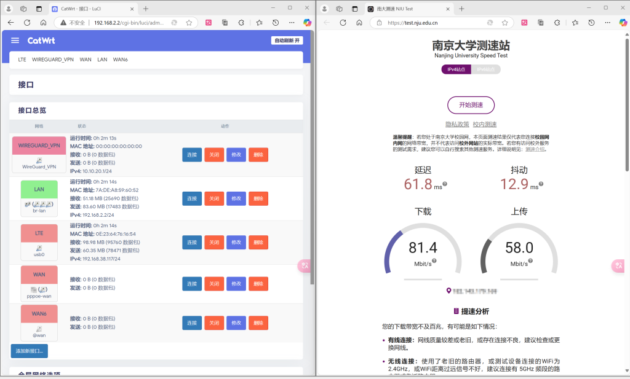630x379 pixels.
Task: Select the IPv6 station toggle
Action: point(486,69)
